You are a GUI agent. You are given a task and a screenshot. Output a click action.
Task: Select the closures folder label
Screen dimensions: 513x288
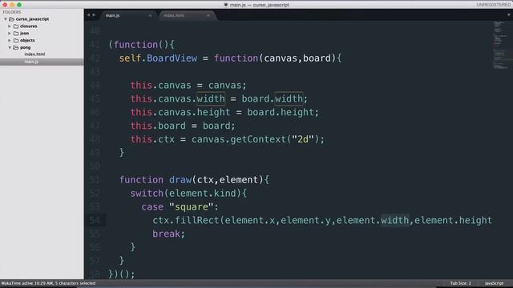tap(29, 26)
